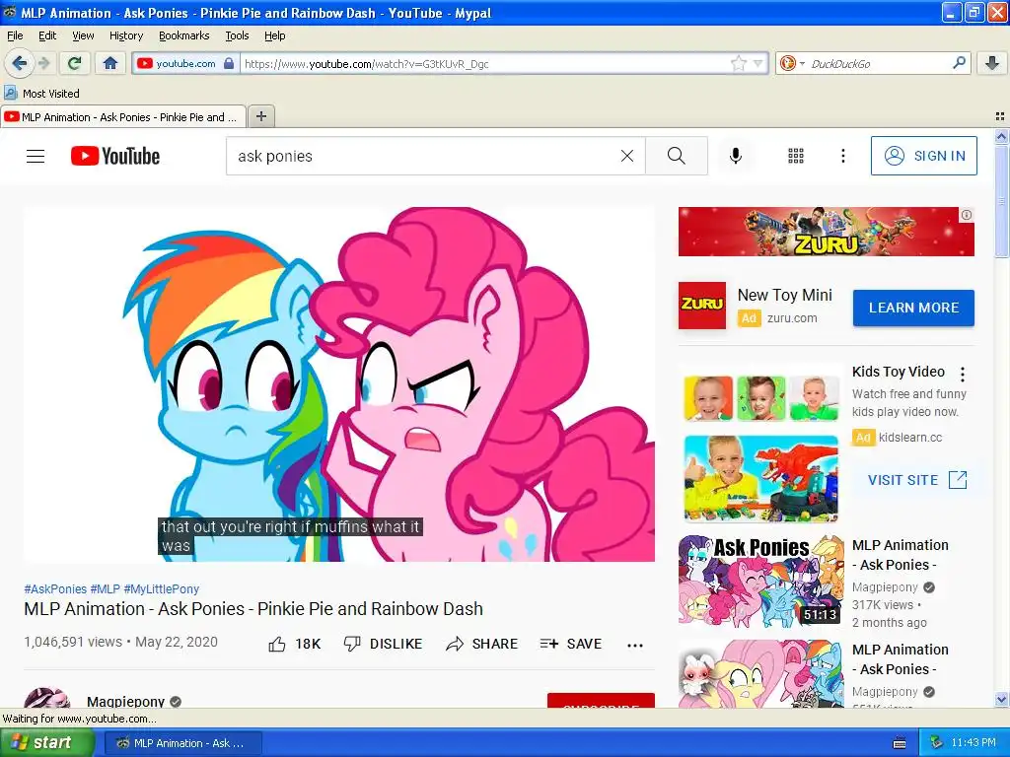Select the MLP Animation taskbar button
Screen dimensions: 1010x757
tap(182, 743)
